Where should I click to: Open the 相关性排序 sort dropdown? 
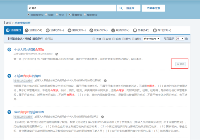pos(151,39)
